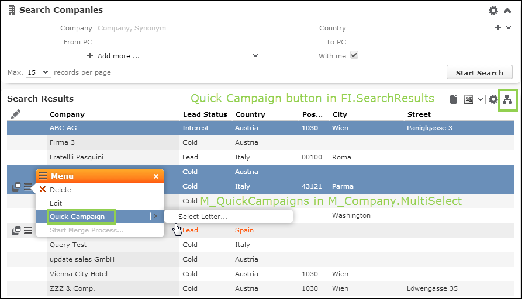Screen dimensions: 522x299
Task: Click Select Letter in the submenu
Action: click(203, 217)
